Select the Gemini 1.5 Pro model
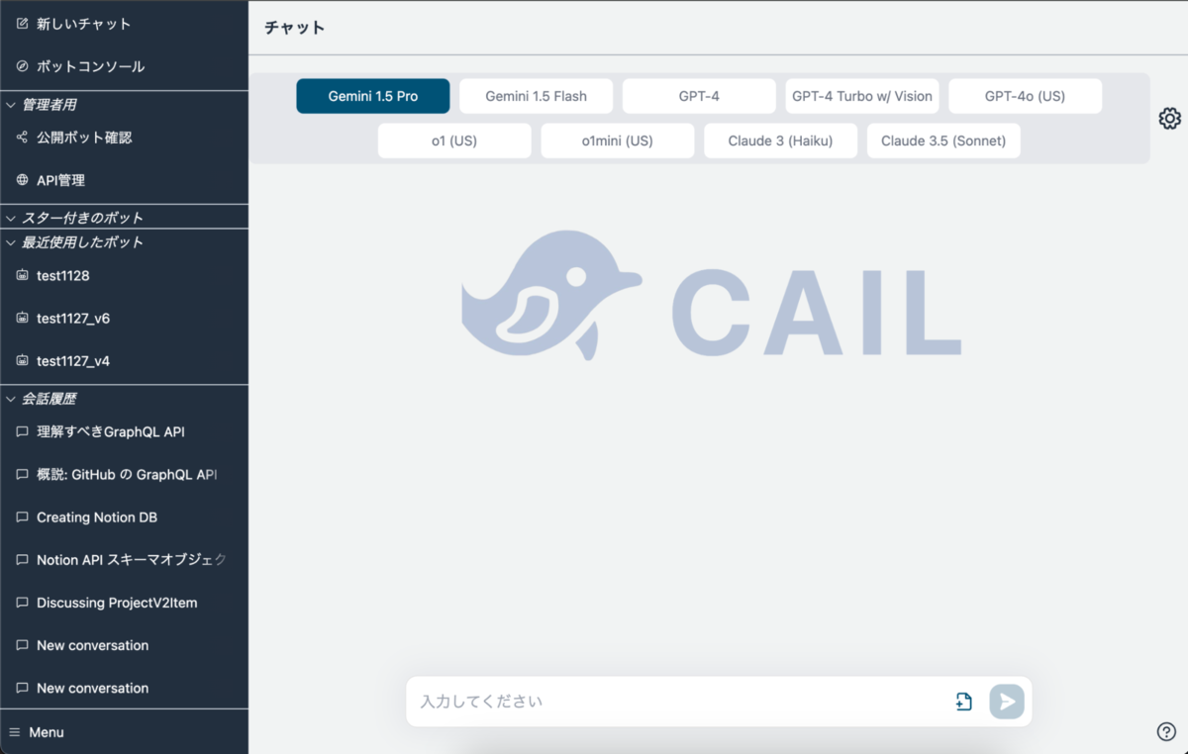 point(373,96)
